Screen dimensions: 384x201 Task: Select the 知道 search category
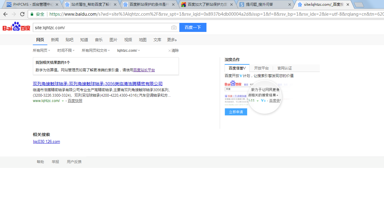(84, 40)
